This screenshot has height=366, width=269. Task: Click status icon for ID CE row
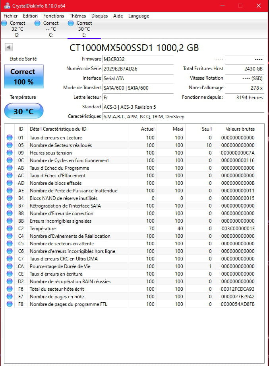[10, 274]
